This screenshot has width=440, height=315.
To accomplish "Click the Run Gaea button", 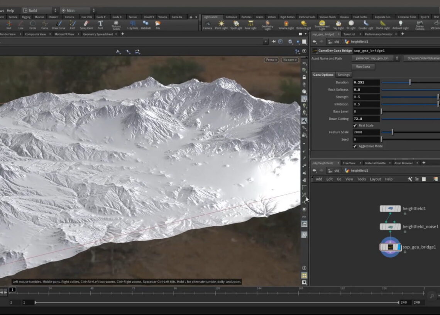I will [363, 66].
